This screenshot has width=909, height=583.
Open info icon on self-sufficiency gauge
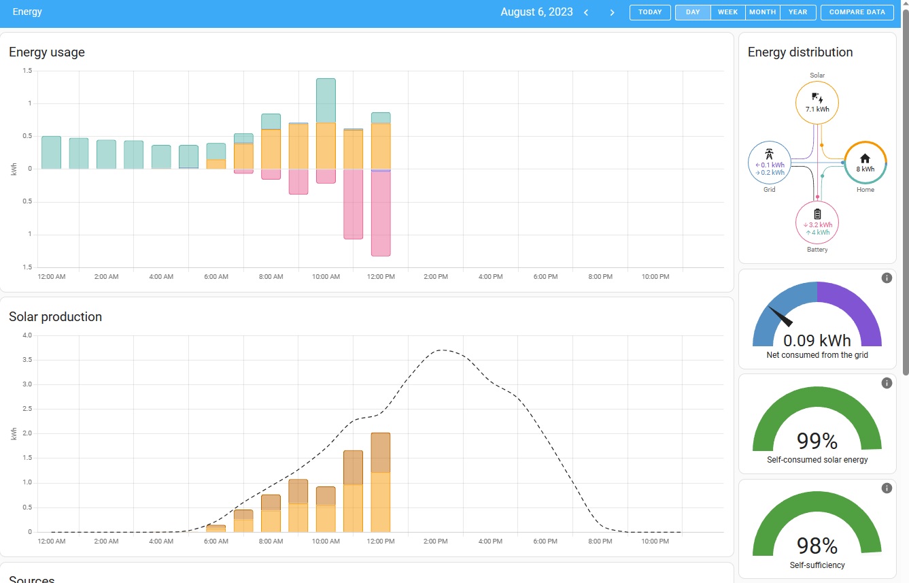coord(887,488)
